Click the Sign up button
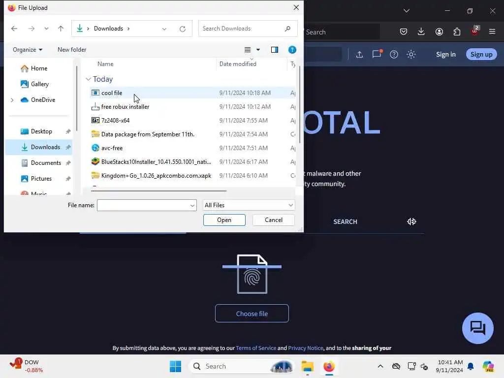The width and height of the screenshot is (504, 378). tap(481, 54)
